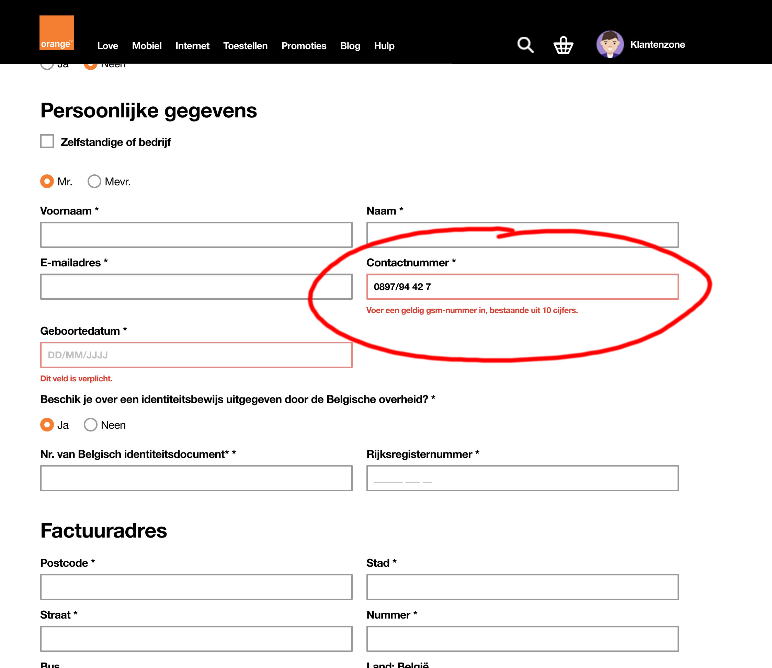Viewport: 772px width, 668px height.
Task: Select the Mr. radio button
Action: coord(47,182)
